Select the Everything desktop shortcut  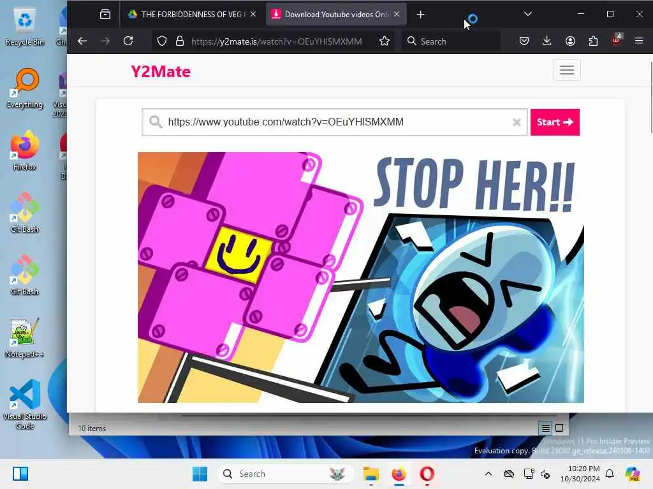(25, 89)
